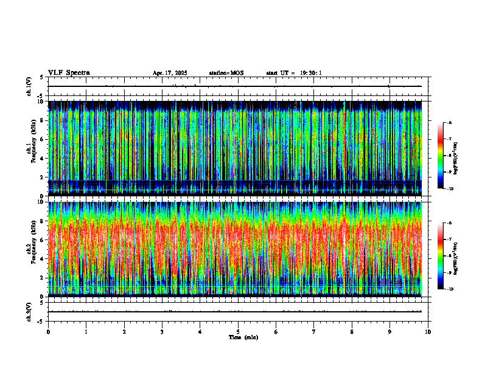This screenshot has height=372, width=482.
Task: Click the "-10" label on ch.1 color bar
Action: tap(450, 188)
